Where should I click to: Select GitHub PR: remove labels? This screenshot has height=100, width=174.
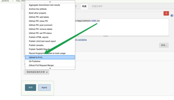(50, 29)
